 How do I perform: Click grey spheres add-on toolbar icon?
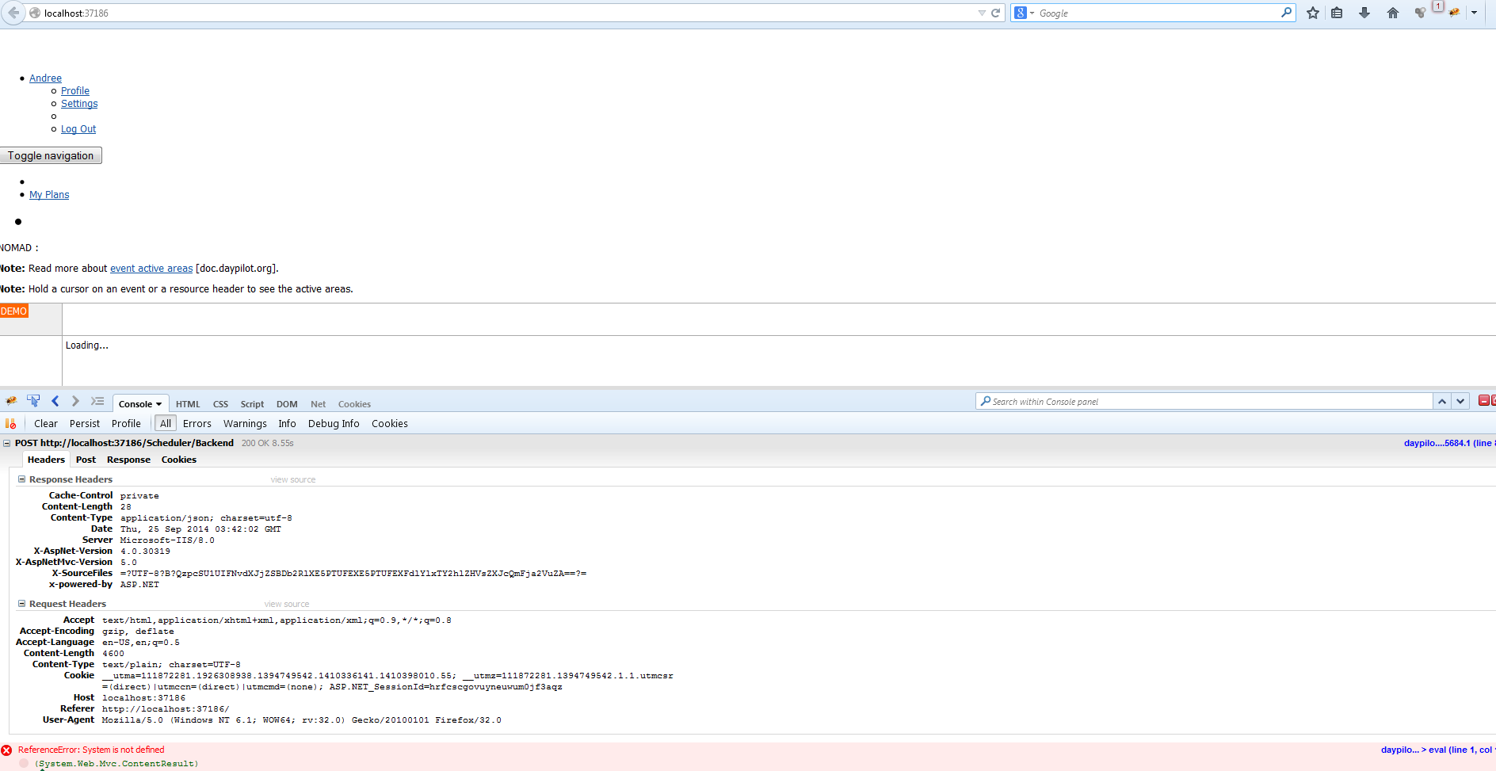1420,13
